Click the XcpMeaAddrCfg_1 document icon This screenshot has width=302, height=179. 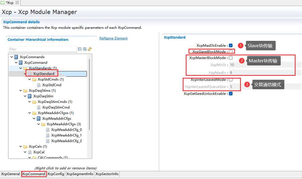pos(48,135)
